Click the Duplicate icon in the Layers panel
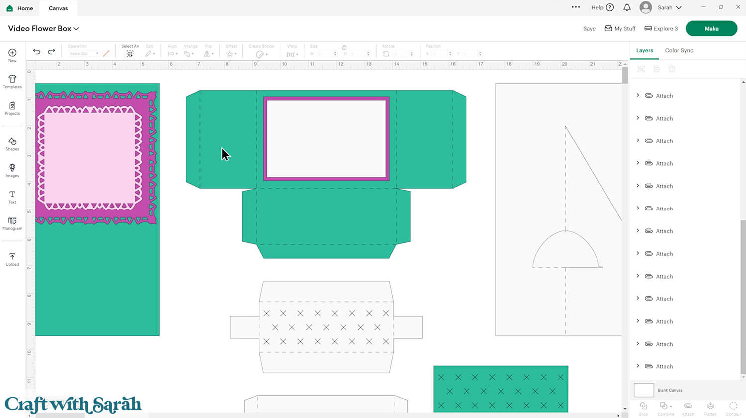Viewport: 746px width, 418px height. click(656, 69)
